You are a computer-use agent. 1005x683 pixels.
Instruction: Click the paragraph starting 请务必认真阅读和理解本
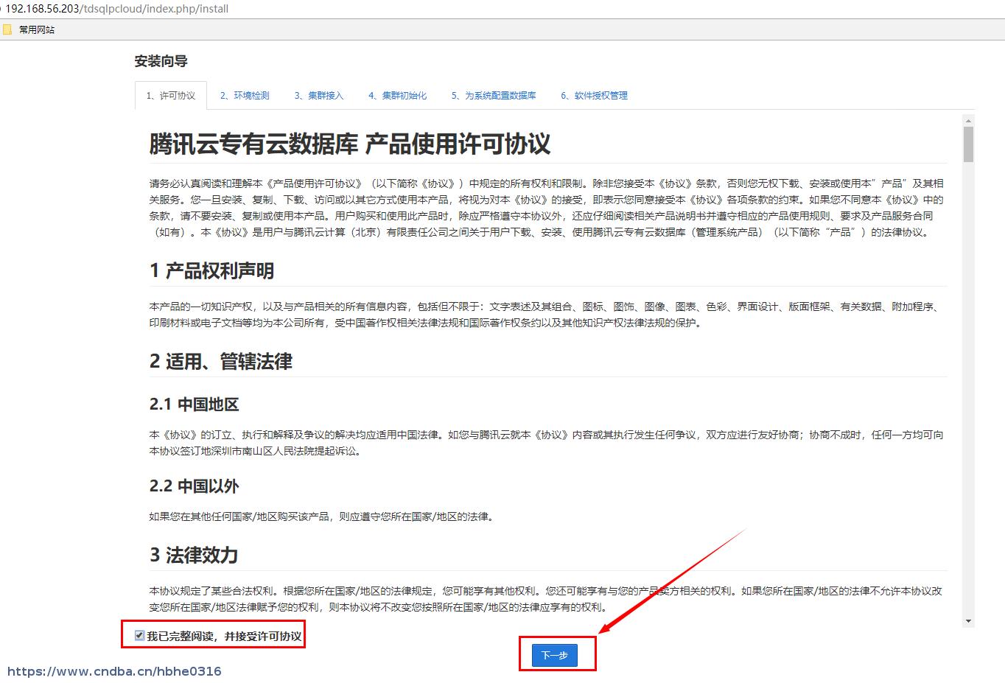point(546,208)
